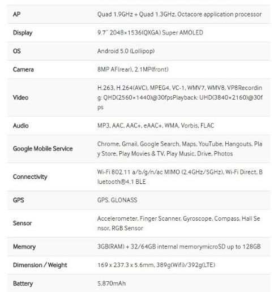Click the AP row label
Viewport: 278px width, 292px height.
point(16,14)
